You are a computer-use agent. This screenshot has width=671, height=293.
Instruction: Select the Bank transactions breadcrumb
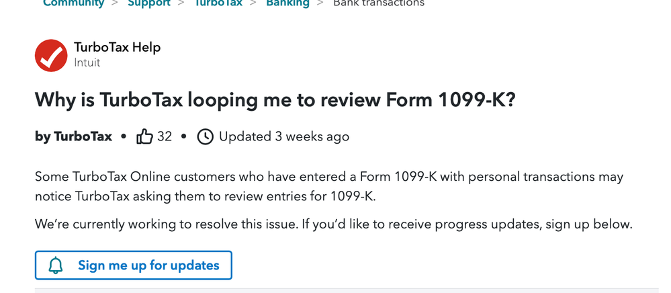379,3
